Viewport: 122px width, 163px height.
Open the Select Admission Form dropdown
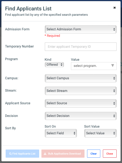81,29
